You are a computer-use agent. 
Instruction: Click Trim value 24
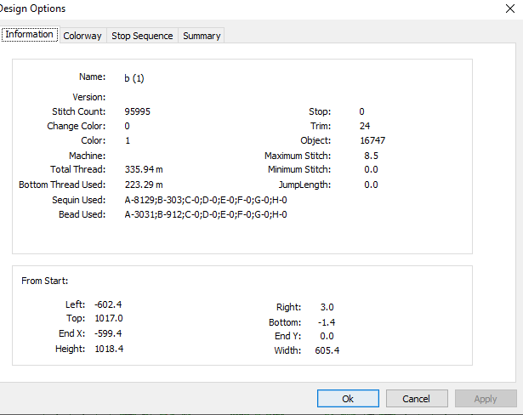(x=365, y=126)
